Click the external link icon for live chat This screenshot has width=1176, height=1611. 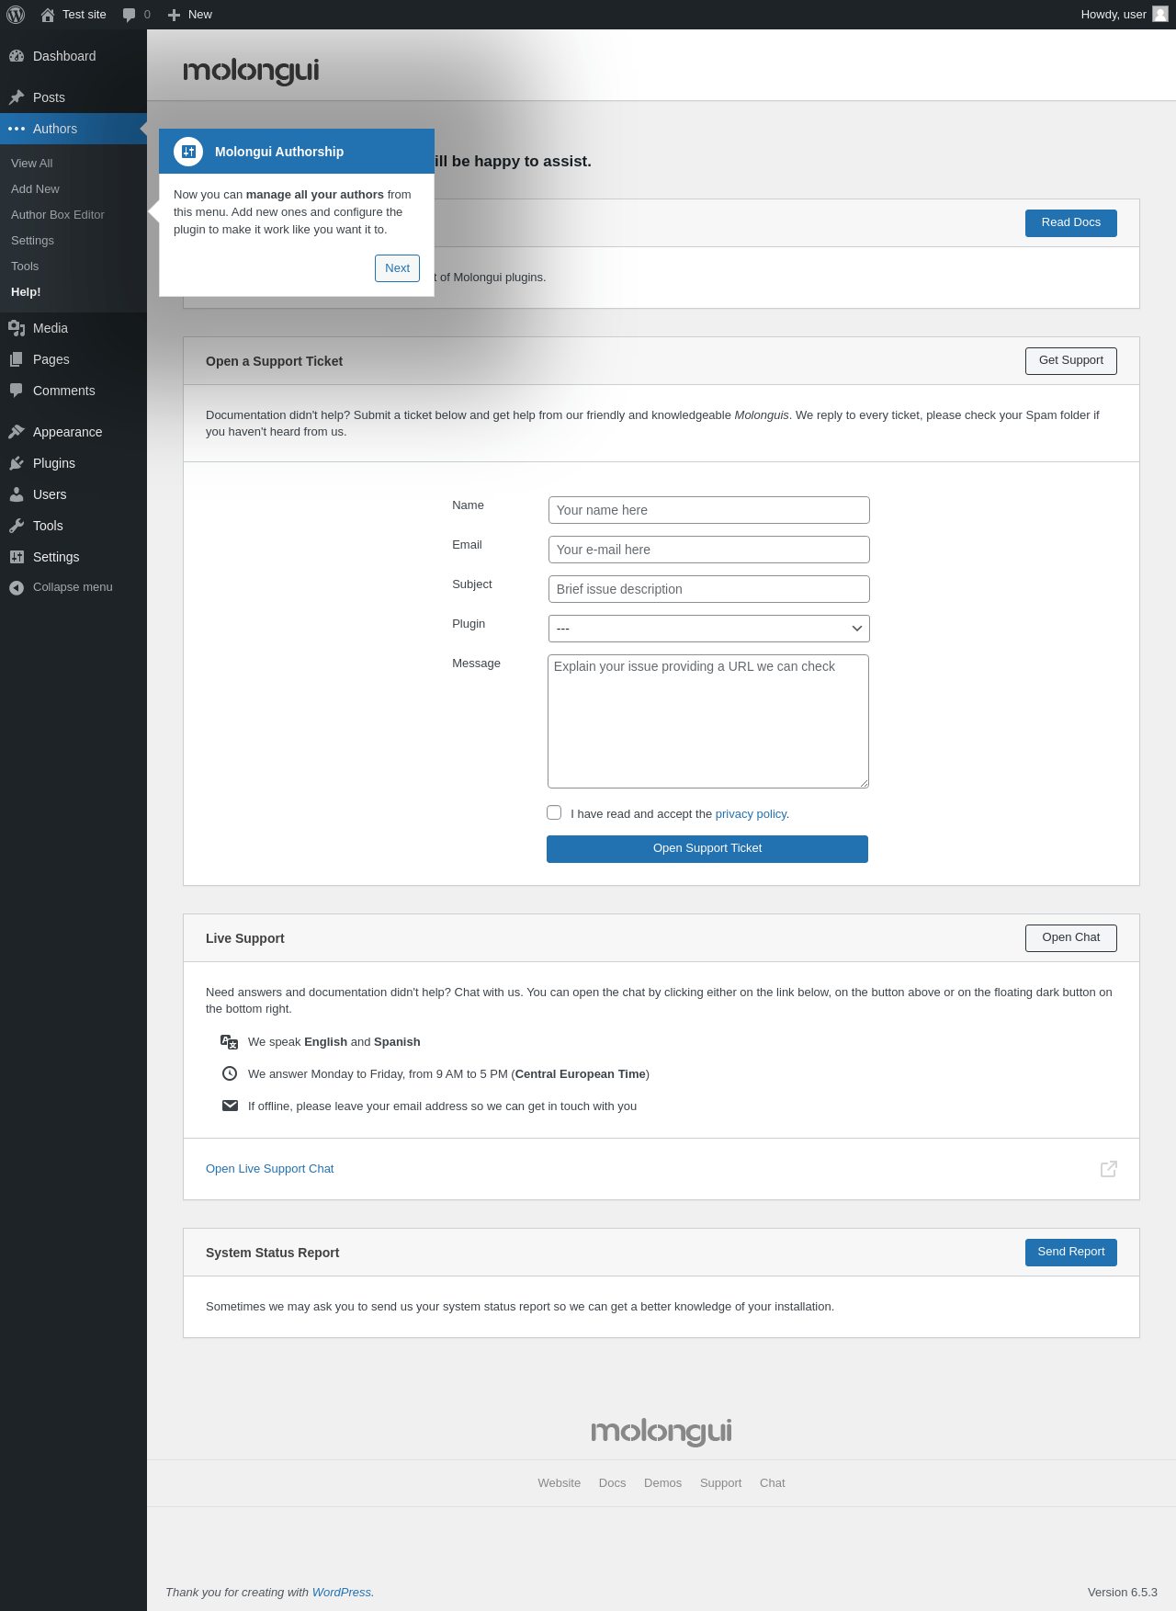point(1109,1169)
